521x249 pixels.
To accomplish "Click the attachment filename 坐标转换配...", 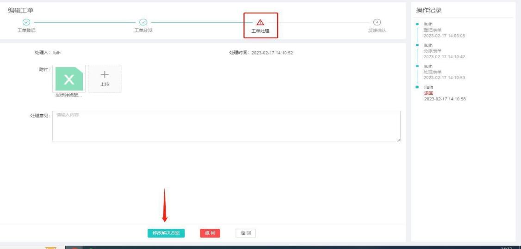I will pos(69,95).
